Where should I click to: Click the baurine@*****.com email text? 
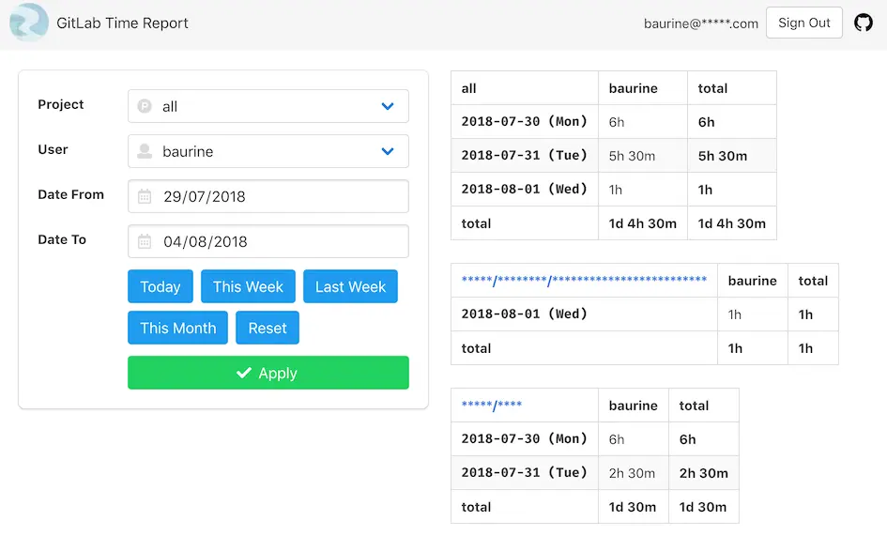701,23
